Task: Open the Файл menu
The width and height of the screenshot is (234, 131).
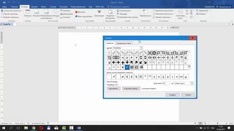Action: click(4, 7)
